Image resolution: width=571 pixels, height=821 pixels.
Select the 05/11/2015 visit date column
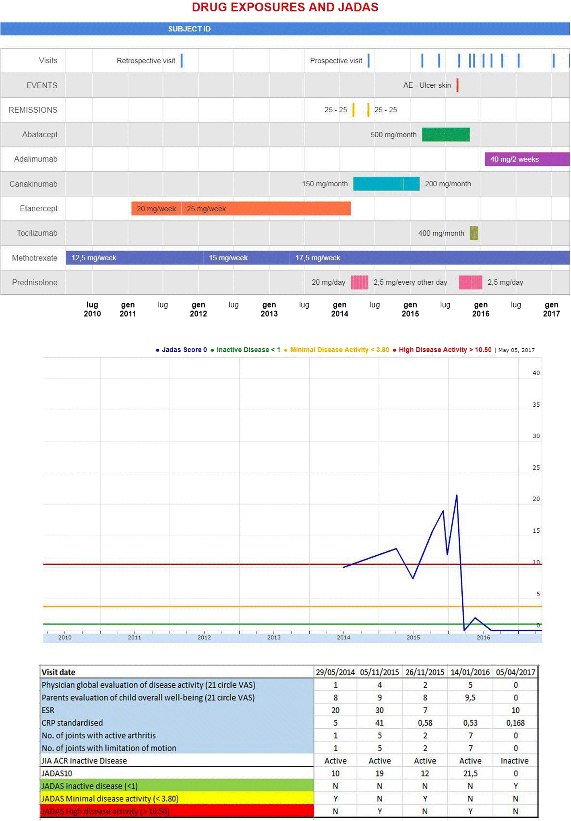(379, 672)
